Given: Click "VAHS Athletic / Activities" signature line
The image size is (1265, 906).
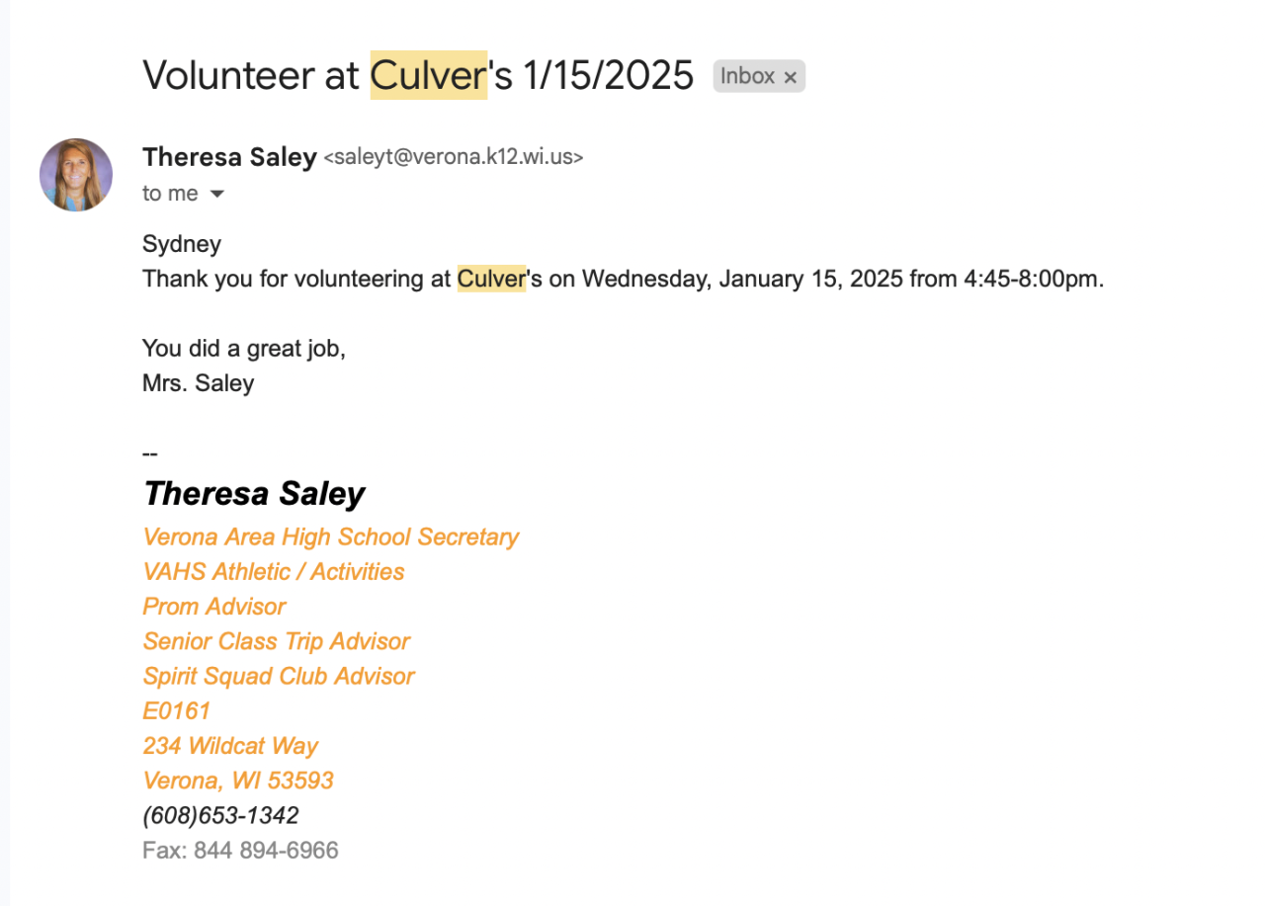Looking at the screenshot, I should (x=274, y=572).
